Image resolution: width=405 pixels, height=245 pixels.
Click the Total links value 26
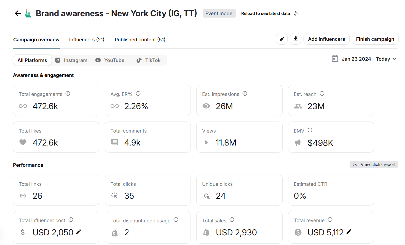37,196
